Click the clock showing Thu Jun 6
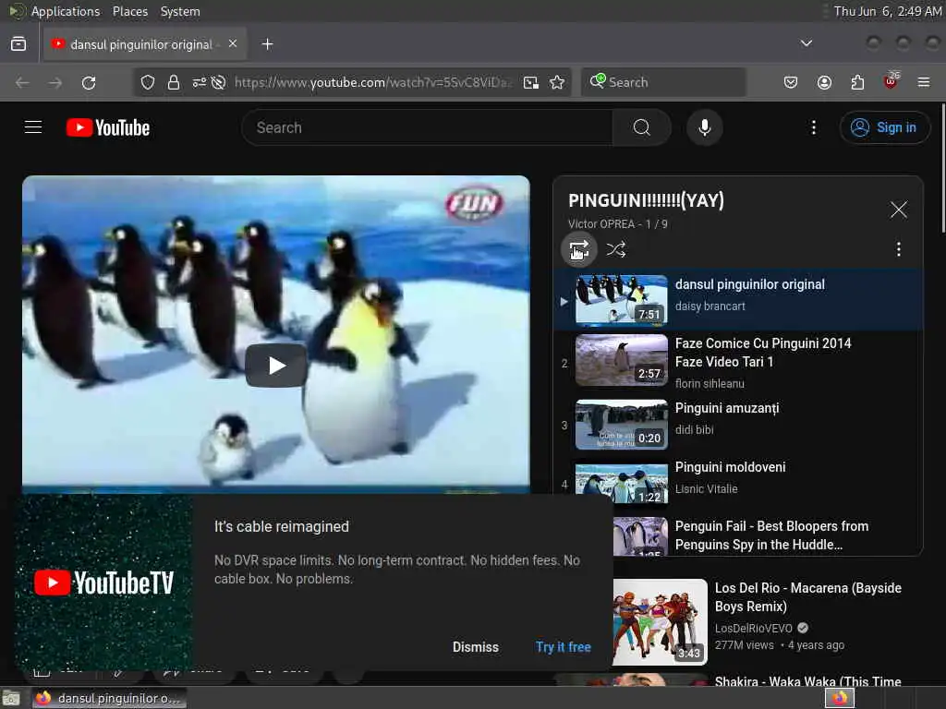The height and width of the screenshot is (709, 946). tap(888, 11)
